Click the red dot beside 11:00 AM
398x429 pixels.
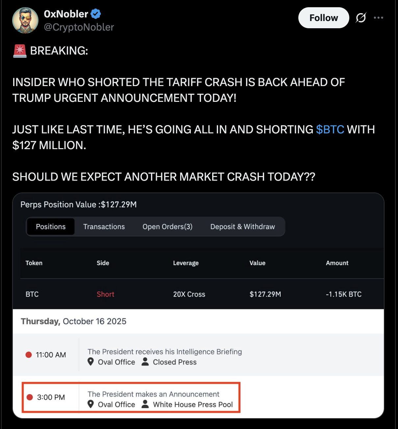point(29,355)
